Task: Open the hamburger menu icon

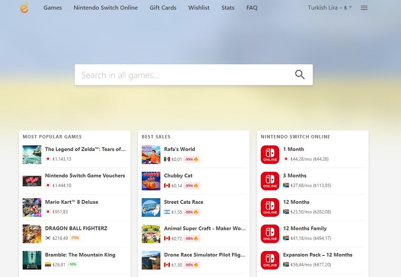Action: [364, 8]
